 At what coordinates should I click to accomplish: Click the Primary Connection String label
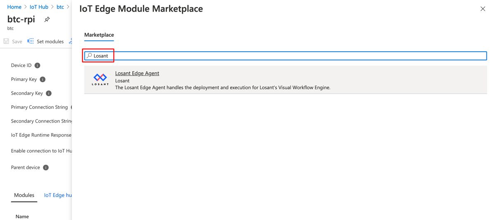[x=39, y=107]
